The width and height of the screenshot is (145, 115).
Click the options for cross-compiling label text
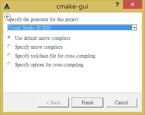(49, 65)
